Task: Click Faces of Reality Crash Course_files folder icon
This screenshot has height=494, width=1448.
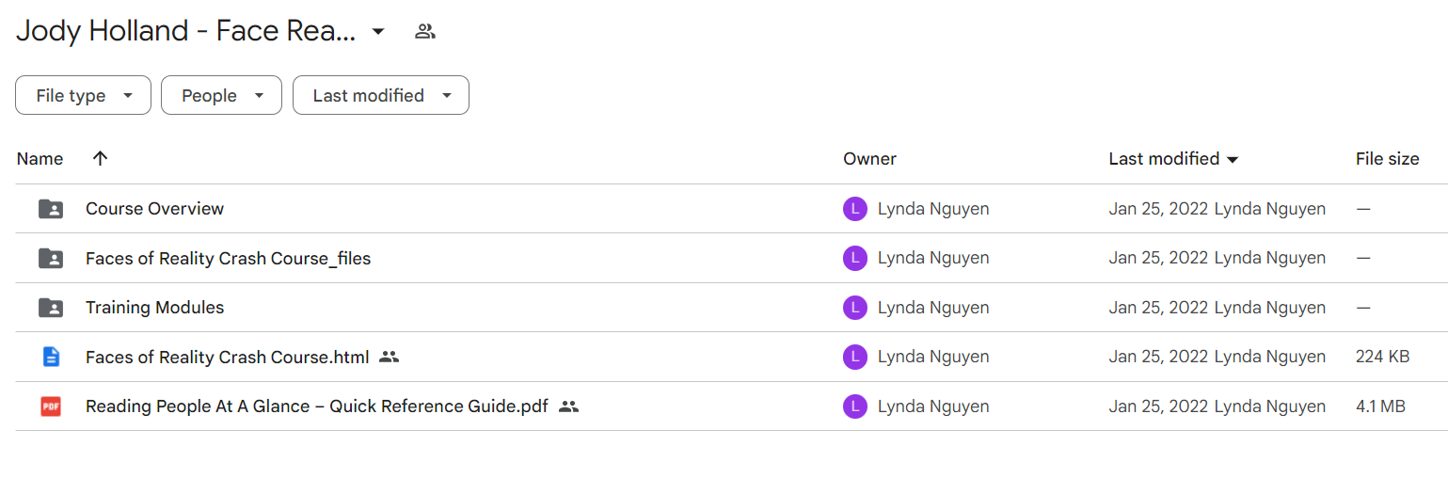Action: (x=51, y=258)
